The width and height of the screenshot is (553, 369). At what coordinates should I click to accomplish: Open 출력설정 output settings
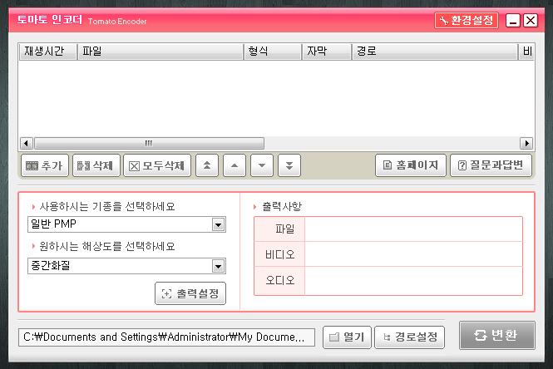pyautogui.click(x=190, y=293)
